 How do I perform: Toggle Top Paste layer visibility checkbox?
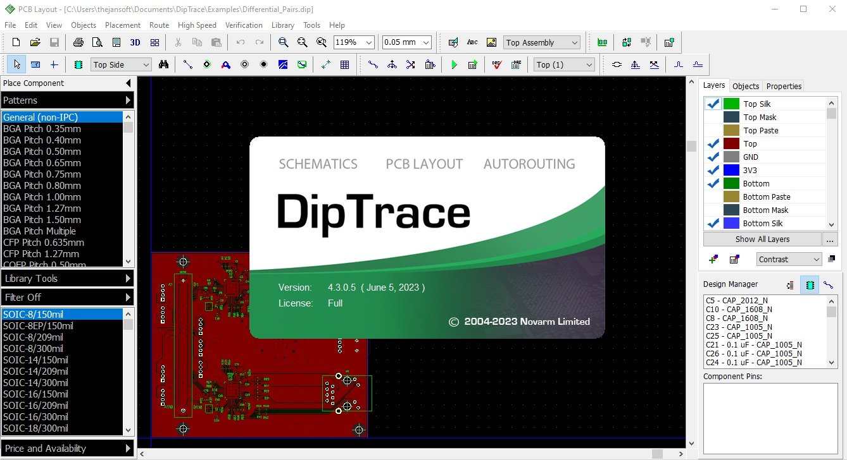[x=713, y=130]
